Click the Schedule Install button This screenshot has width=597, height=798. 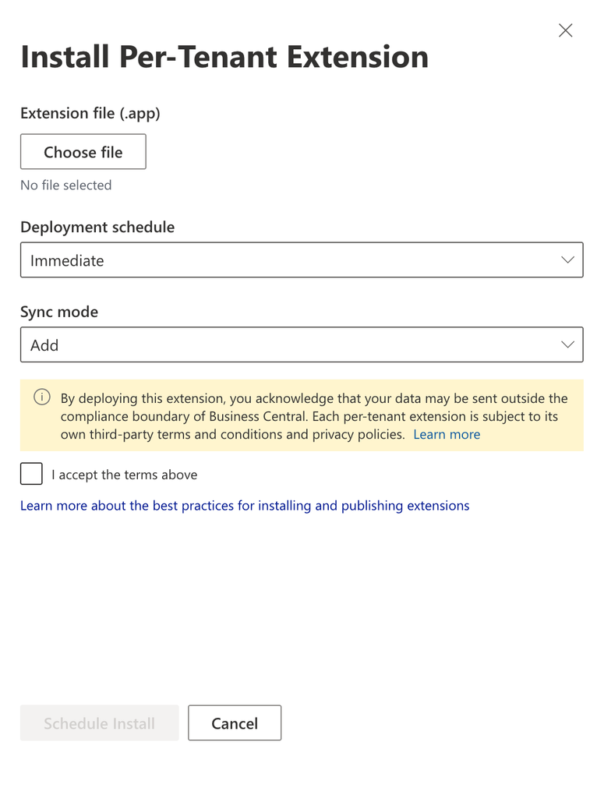[99, 723]
